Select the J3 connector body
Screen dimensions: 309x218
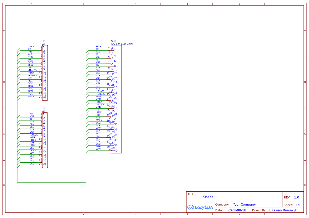pyautogui.click(x=45, y=140)
